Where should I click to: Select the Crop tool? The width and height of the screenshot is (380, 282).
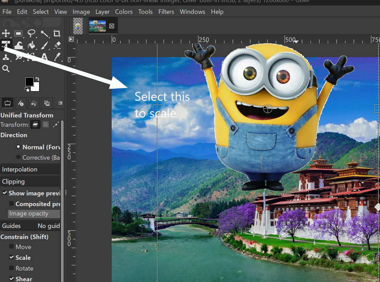[x=57, y=33]
